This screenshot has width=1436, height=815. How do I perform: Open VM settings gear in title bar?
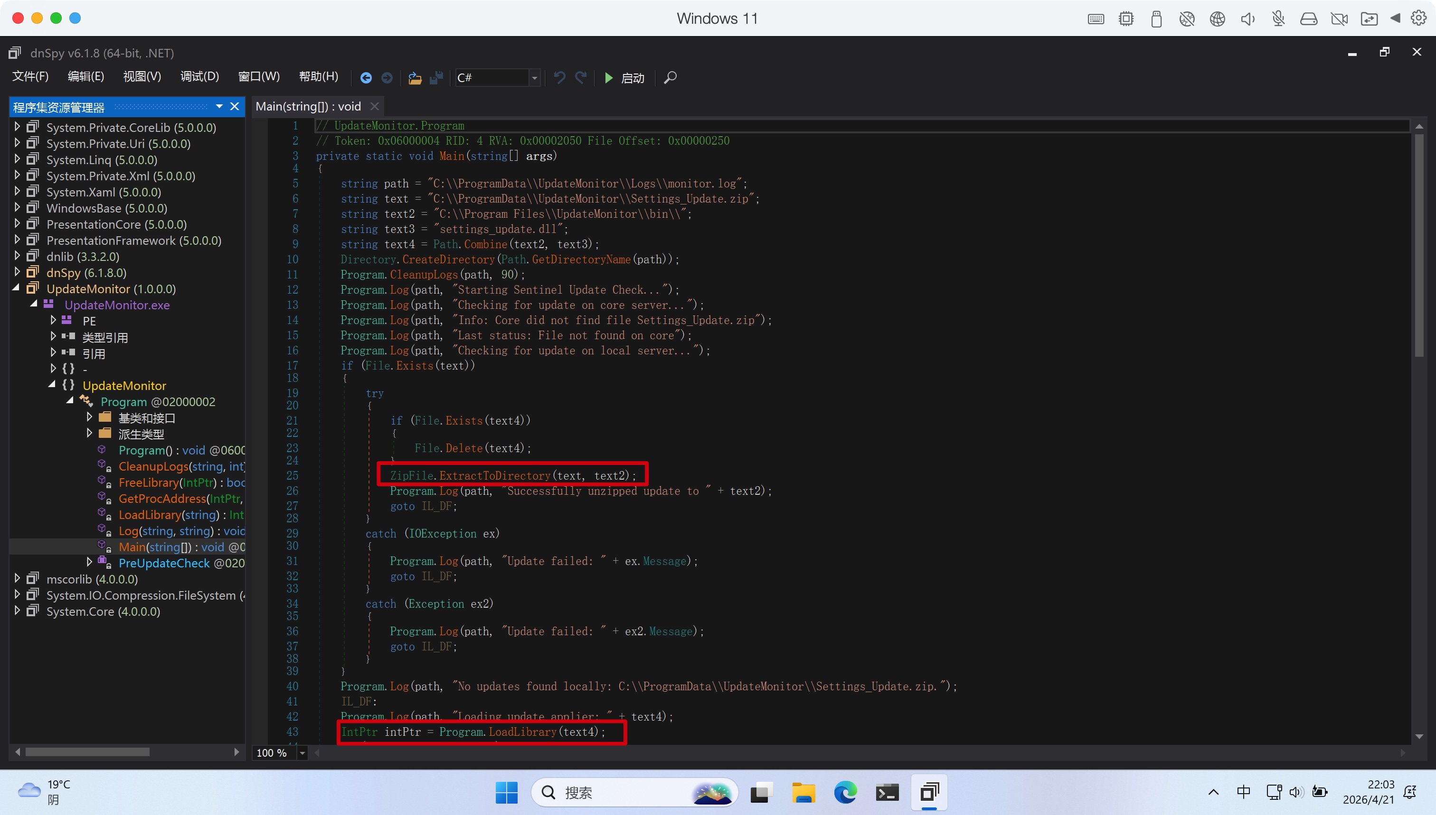pyautogui.click(x=1418, y=18)
